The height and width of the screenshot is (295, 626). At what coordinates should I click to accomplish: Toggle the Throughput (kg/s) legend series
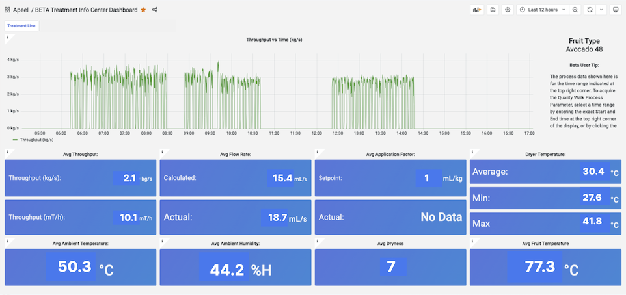click(x=36, y=140)
